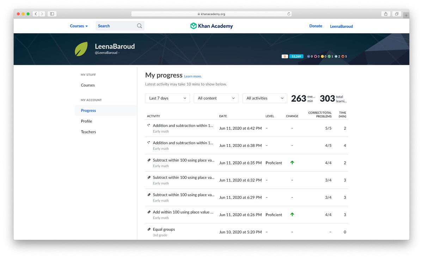Open the Last 7 days dropdown

(x=167, y=98)
